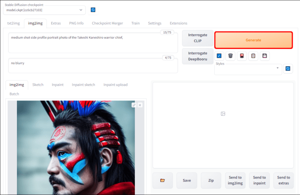The height and width of the screenshot is (195, 300).
Task: Edit the uploaded image with pencil icon
Action: point(134,105)
